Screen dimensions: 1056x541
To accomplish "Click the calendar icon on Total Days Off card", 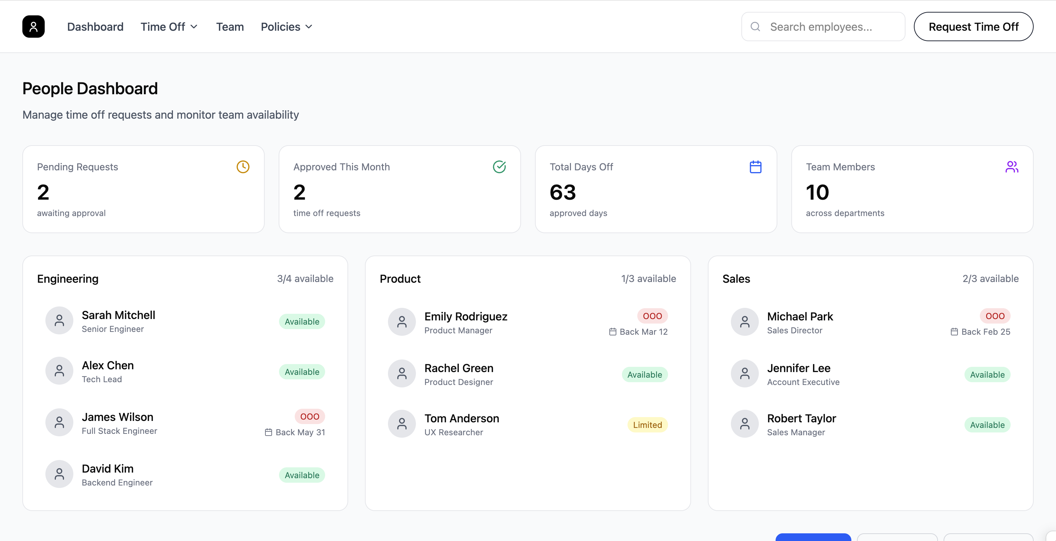I will (756, 167).
